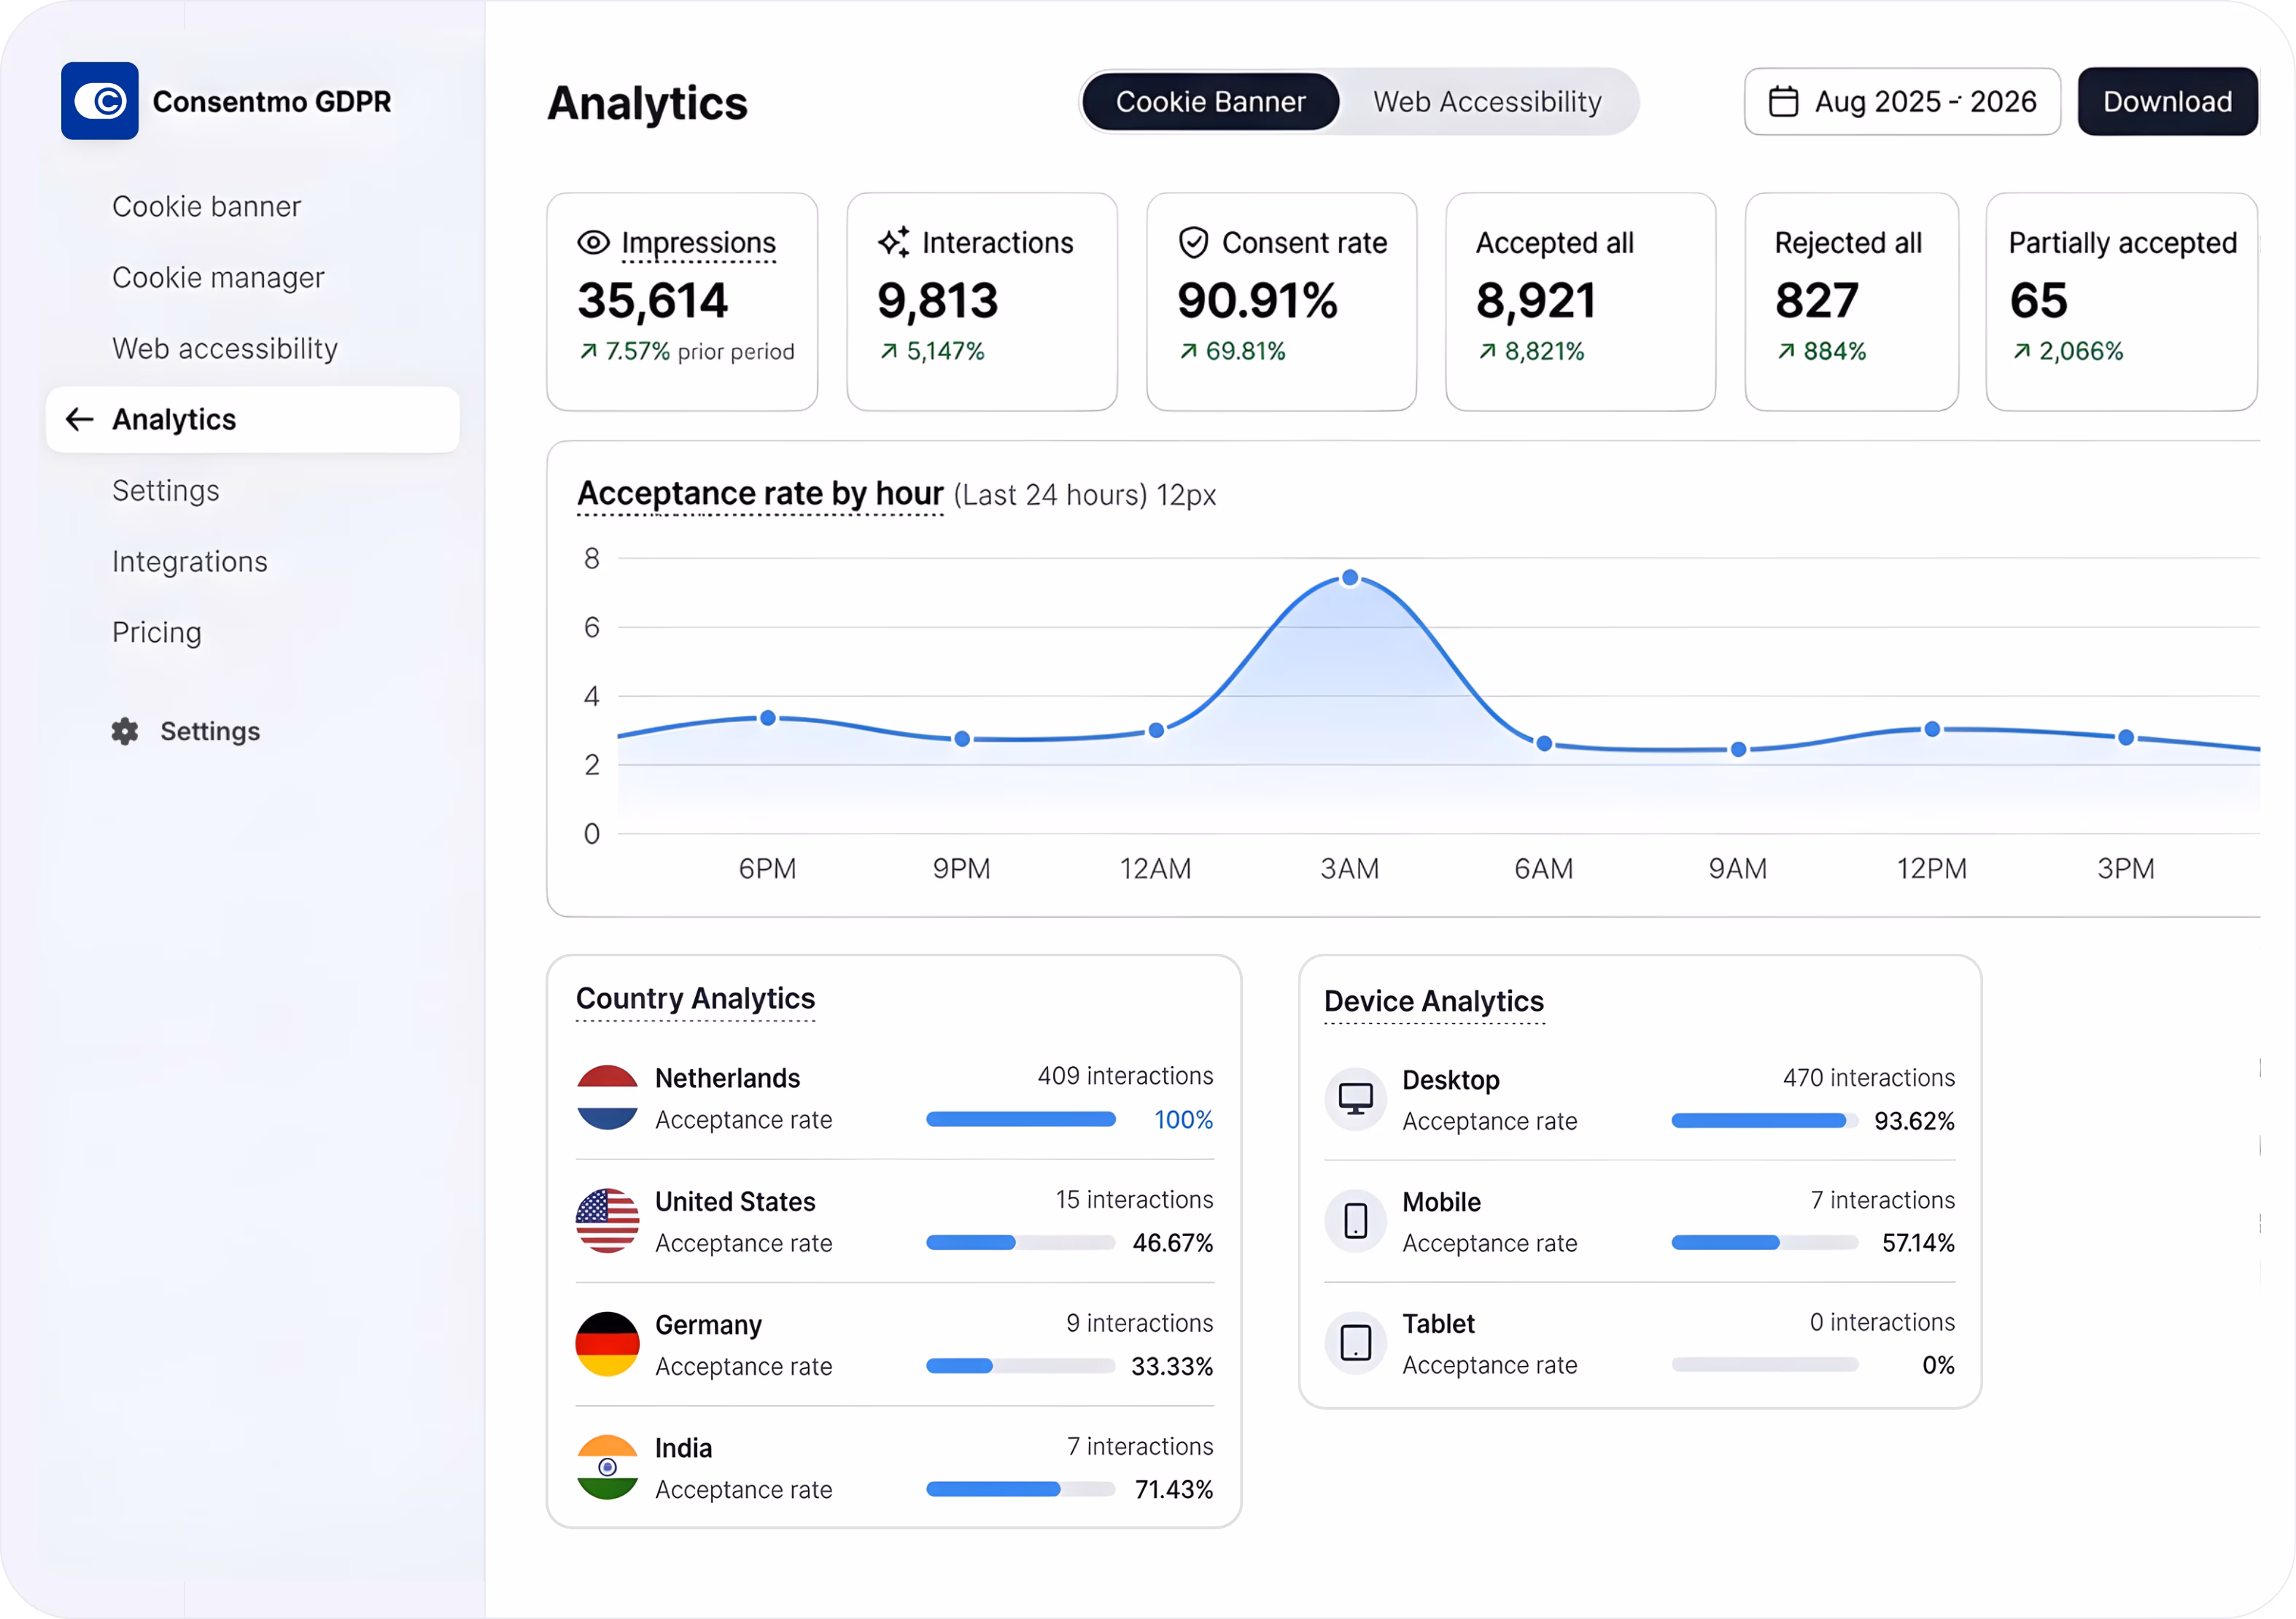2296x1619 pixels.
Task: Open Integrations in the sidebar
Action: (x=190, y=561)
